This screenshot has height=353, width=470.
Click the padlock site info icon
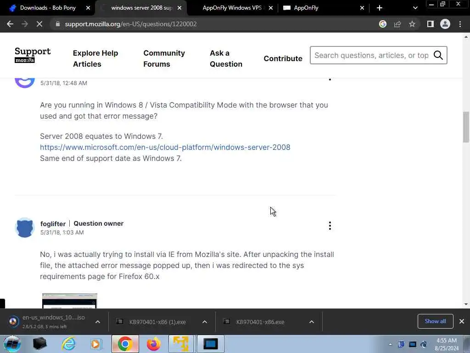point(57,24)
